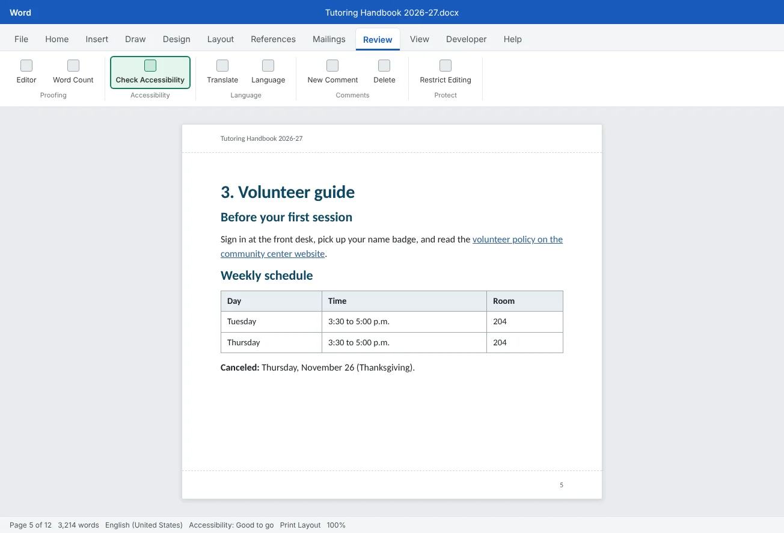Click the Help tab
Screen dimensions: 784x533
[513, 39]
